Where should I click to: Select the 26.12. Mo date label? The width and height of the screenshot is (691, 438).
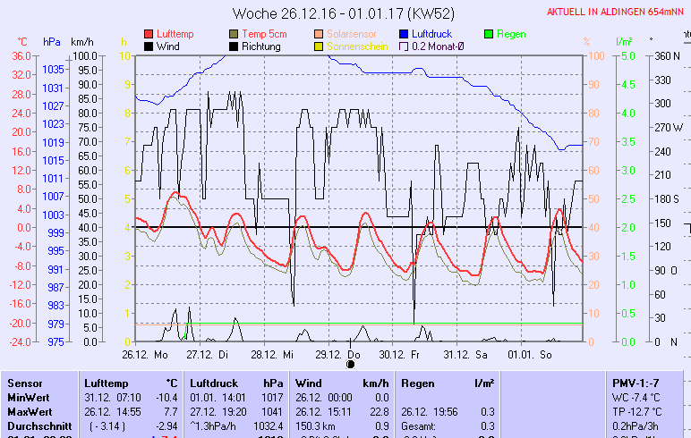click(x=145, y=354)
